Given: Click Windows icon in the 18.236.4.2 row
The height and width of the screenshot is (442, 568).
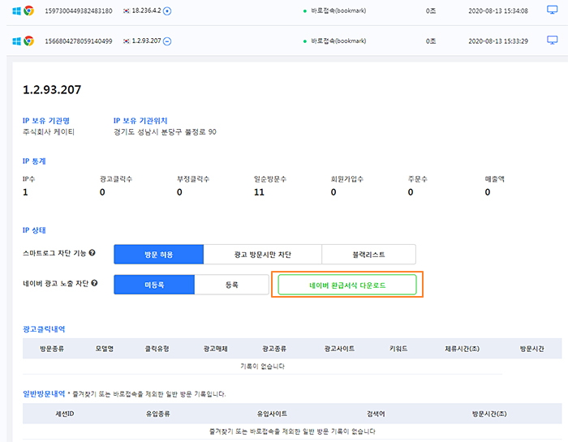Looking at the screenshot, I should (17, 11).
